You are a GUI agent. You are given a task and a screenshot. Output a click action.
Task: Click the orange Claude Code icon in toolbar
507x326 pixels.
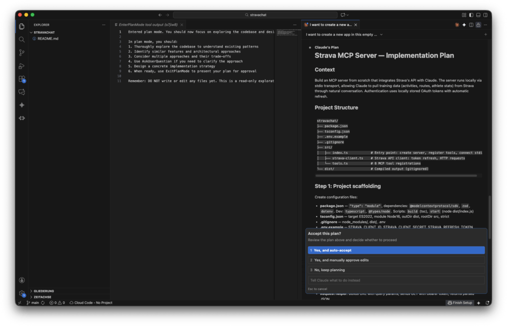[x=457, y=25]
